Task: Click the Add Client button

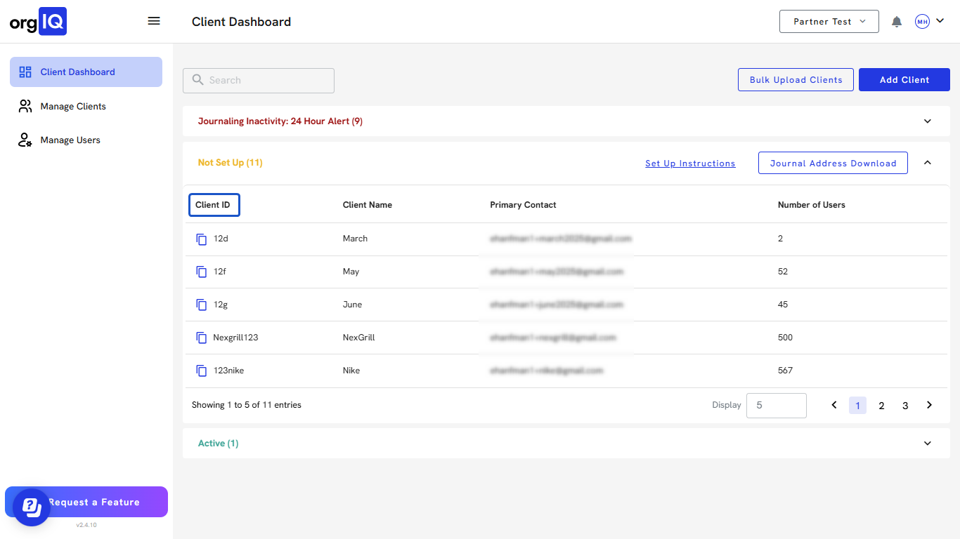Action: tap(904, 80)
